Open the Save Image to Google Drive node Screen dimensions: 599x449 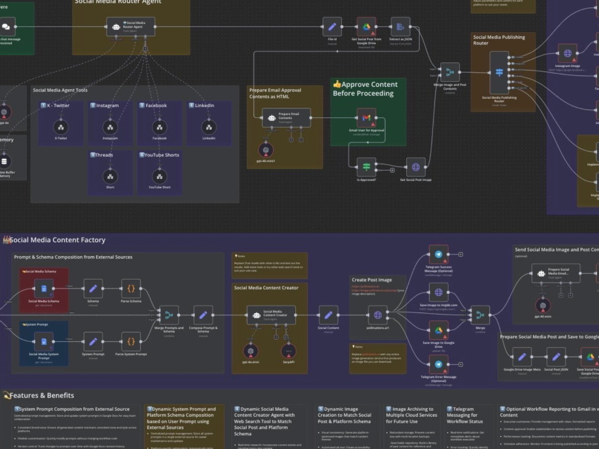pyautogui.click(x=438, y=330)
